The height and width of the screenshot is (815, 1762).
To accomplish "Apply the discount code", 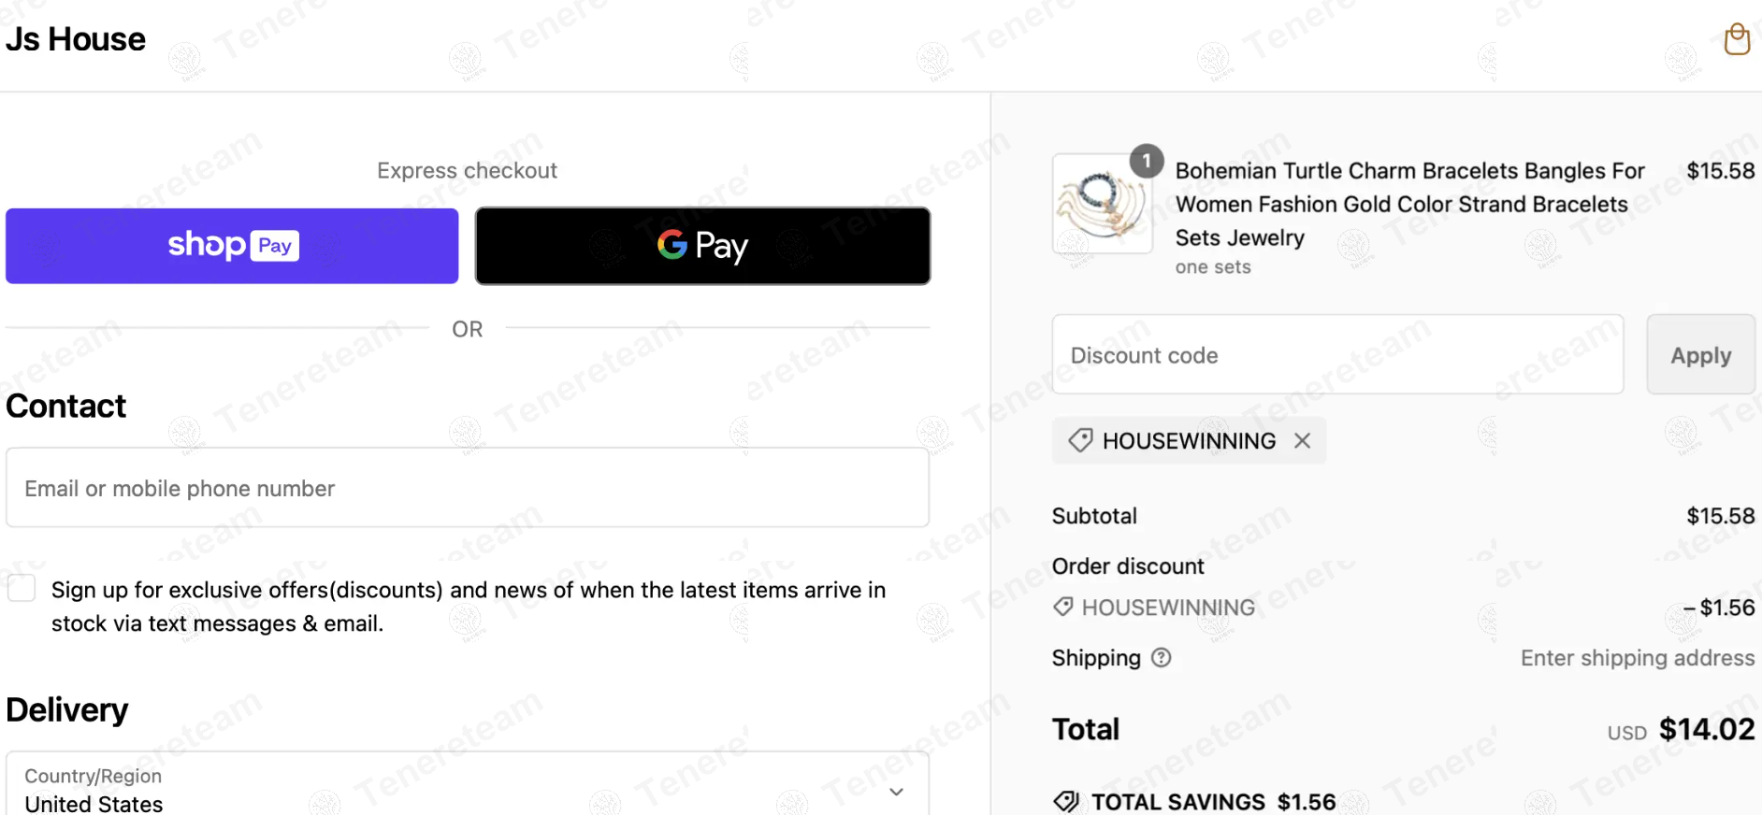I will click(x=1700, y=355).
